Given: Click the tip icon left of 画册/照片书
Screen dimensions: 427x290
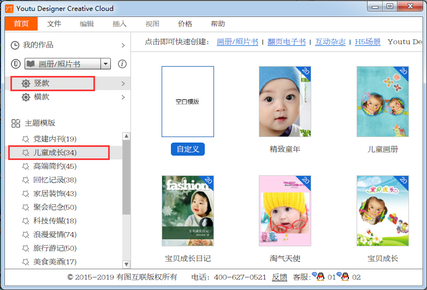Looking at the screenshot, I should (x=16, y=64).
